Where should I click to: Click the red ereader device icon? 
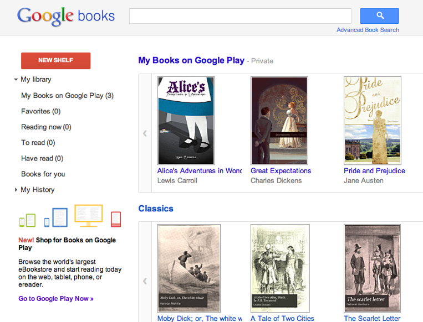point(116,219)
